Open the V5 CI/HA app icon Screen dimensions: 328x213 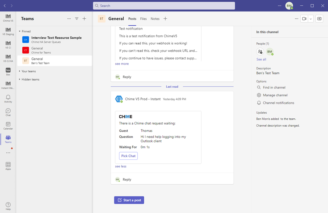[x=8, y=58]
